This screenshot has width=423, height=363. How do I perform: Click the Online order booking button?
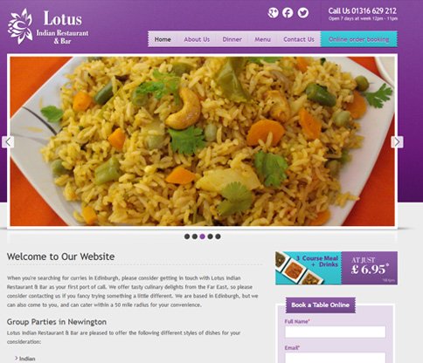[x=359, y=39]
